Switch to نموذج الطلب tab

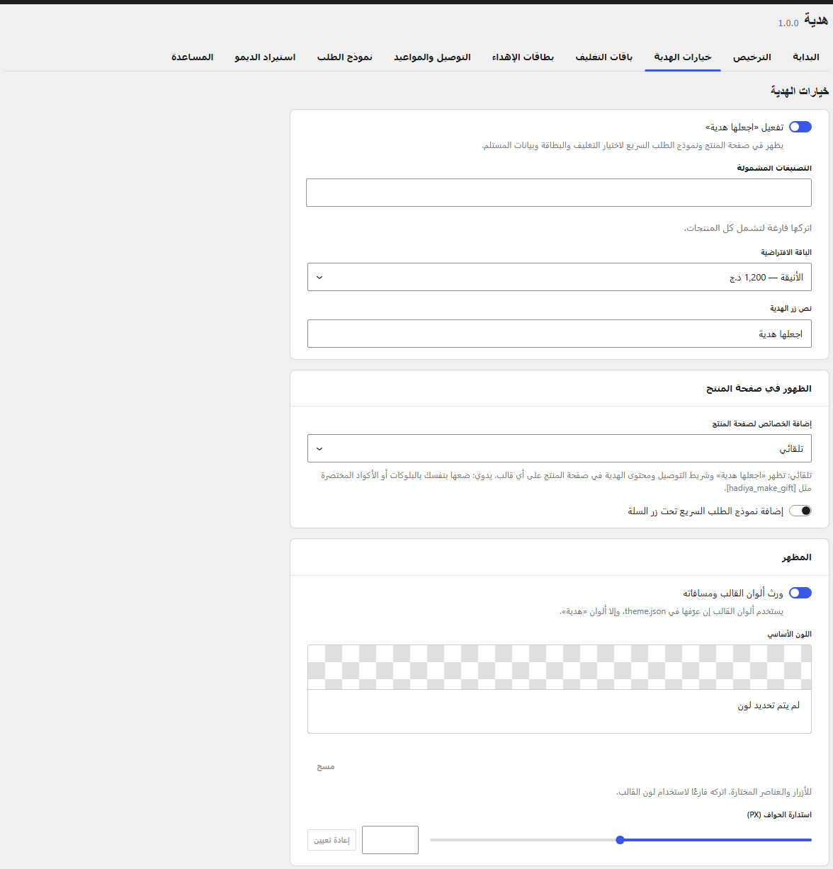pyautogui.click(x=345, y=57)
